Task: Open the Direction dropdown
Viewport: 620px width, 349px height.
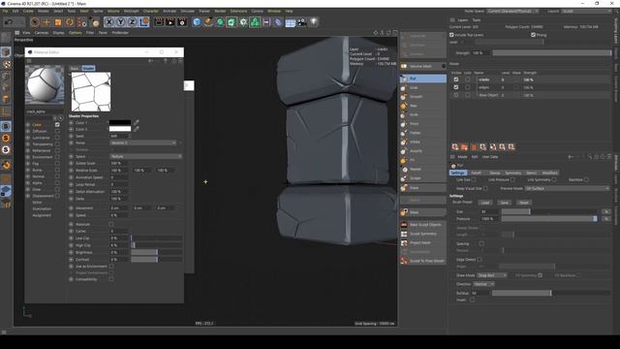Action: [483, 284]
